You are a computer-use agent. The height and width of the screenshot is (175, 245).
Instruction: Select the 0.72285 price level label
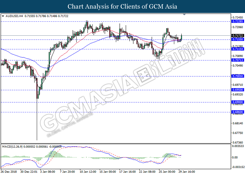coord(238,21)
